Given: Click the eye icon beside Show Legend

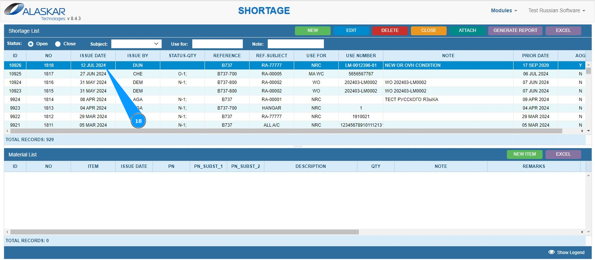Looking at the screenshot, I should click(x=551, y=252).
